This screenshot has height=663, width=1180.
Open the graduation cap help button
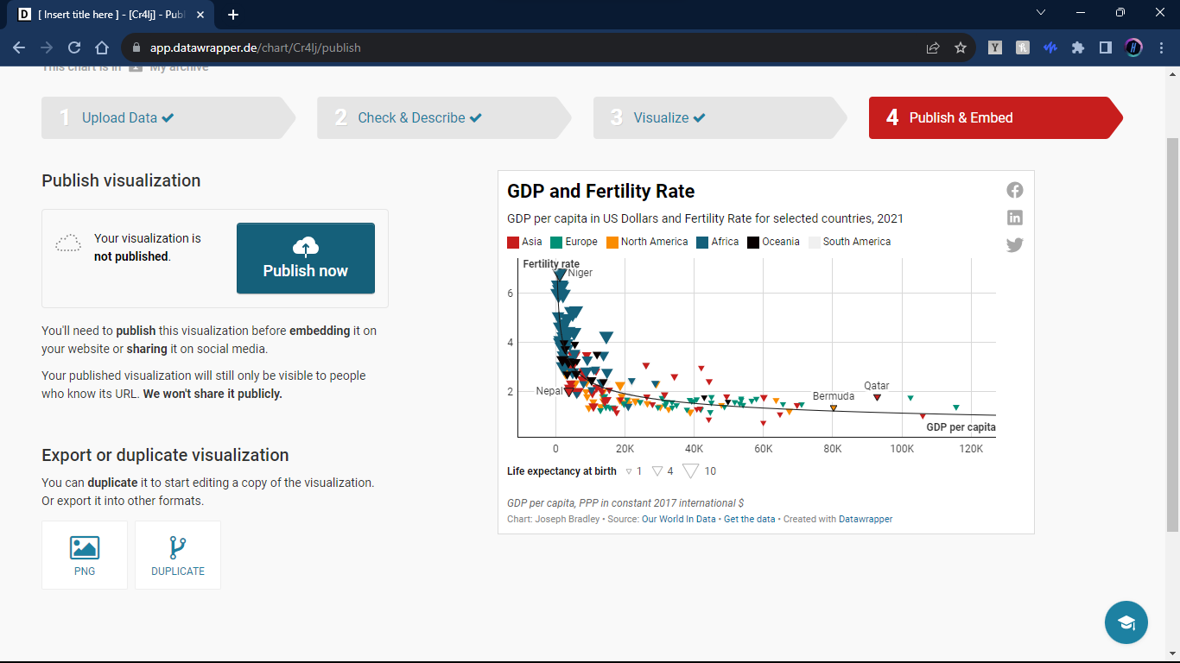[x=1126, y=622]
